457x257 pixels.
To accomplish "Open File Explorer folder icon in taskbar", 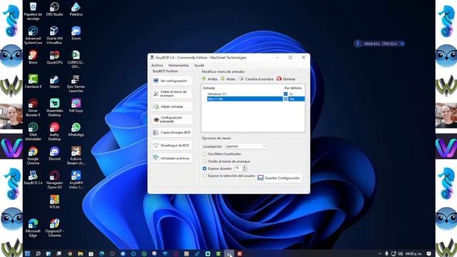I will point(80,254).
